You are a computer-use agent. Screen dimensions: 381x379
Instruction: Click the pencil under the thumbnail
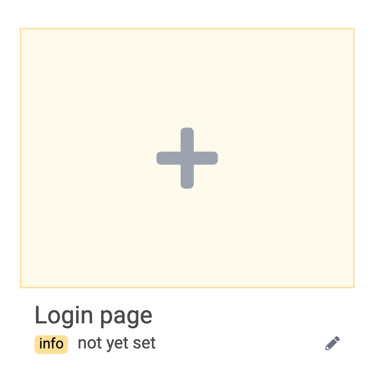pos(333,343)
